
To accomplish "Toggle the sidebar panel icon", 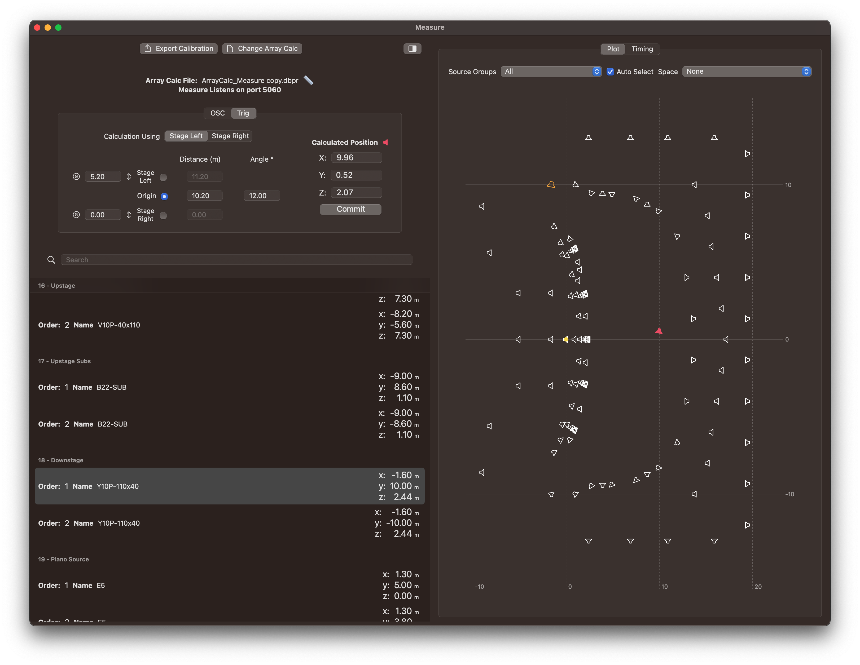I will 412,48.
